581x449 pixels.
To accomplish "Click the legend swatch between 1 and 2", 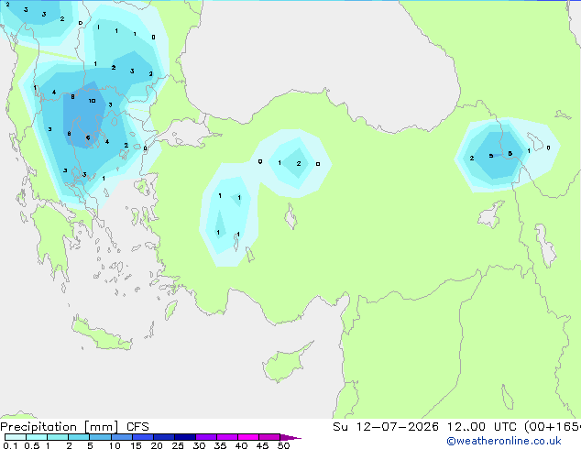I will click(58, 437).
